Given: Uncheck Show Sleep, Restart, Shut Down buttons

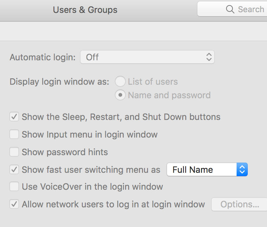Looking at the screenshot, I should (14, 117).
